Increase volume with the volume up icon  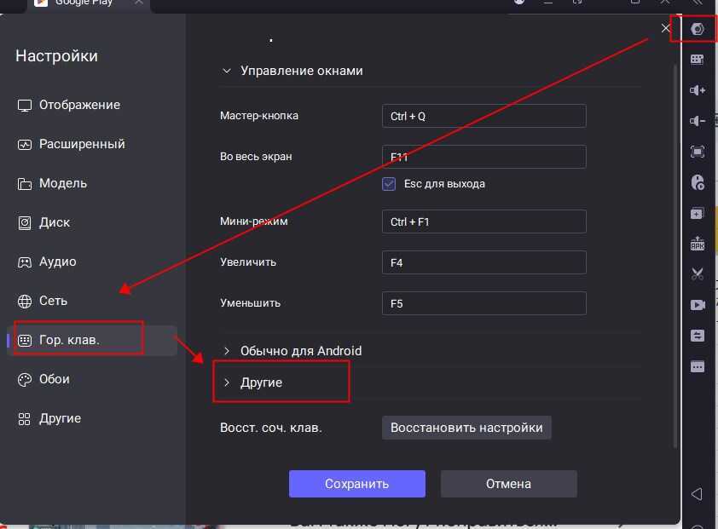pos(698,89)
